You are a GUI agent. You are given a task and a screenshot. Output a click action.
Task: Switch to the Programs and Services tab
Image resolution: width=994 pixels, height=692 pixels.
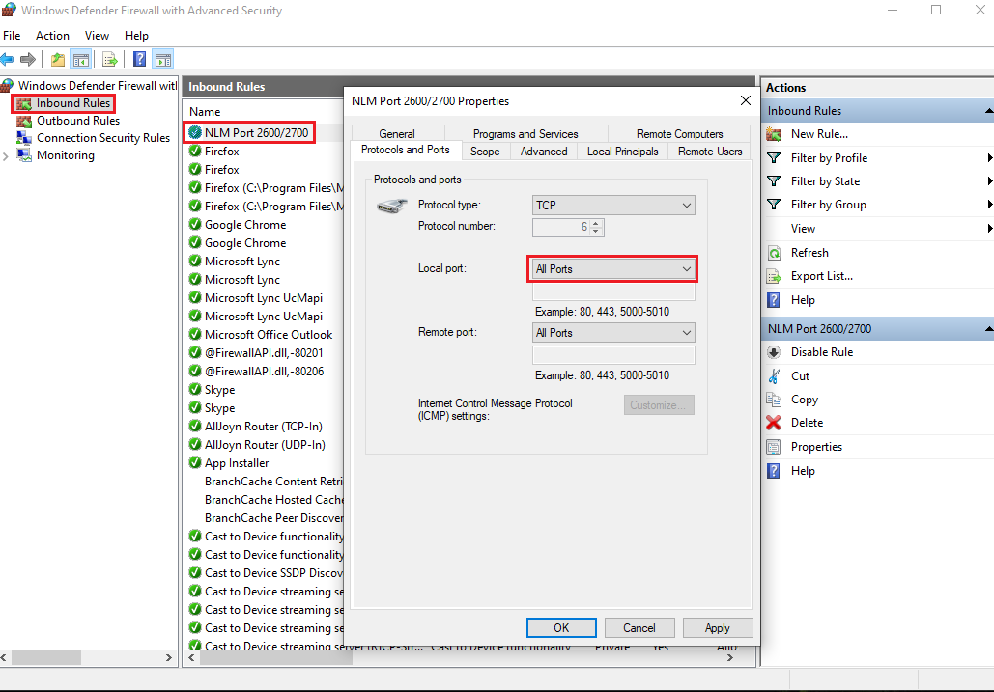[525, 133]
